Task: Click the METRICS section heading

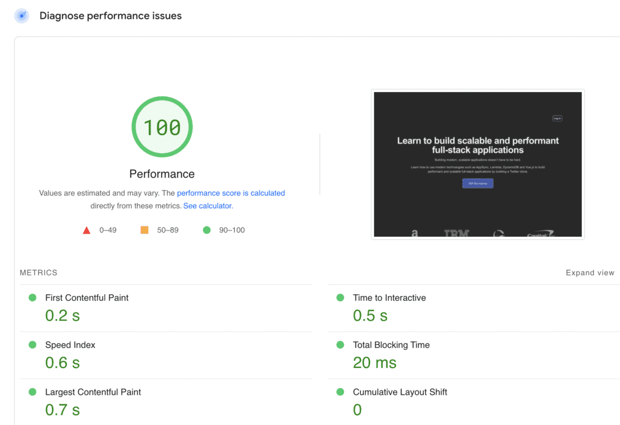Action: [x=39, y=273]
